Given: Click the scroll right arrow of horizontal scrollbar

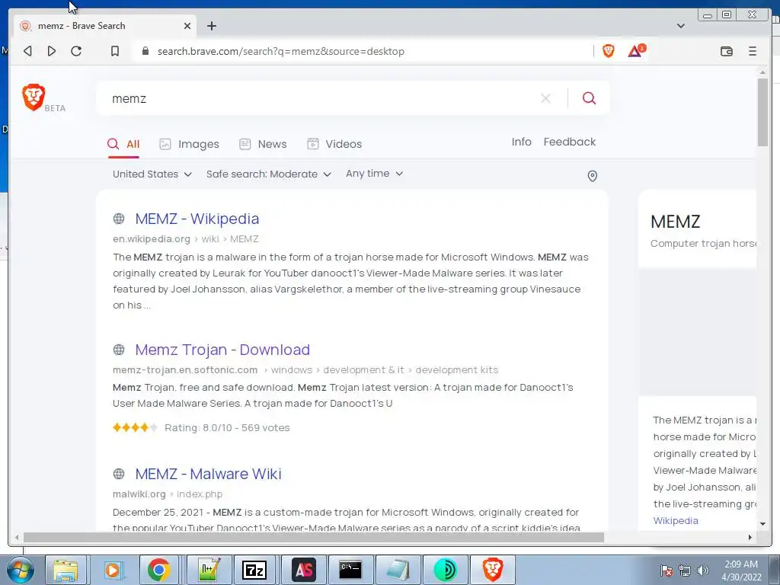Looking at the screenshot, I should pos(750,537).
